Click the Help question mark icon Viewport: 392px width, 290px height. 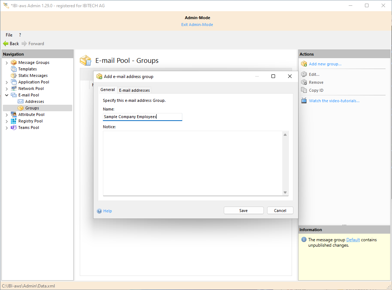[x=99, y=211]
